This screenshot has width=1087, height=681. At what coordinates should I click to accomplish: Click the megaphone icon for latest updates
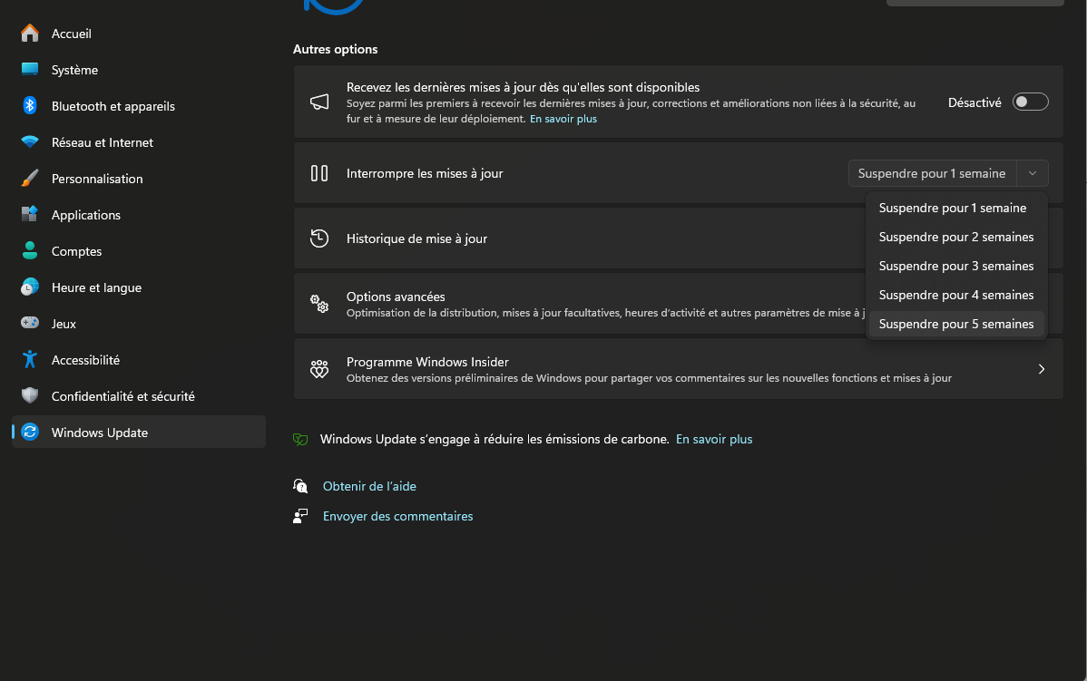click(x=318, y=102)
